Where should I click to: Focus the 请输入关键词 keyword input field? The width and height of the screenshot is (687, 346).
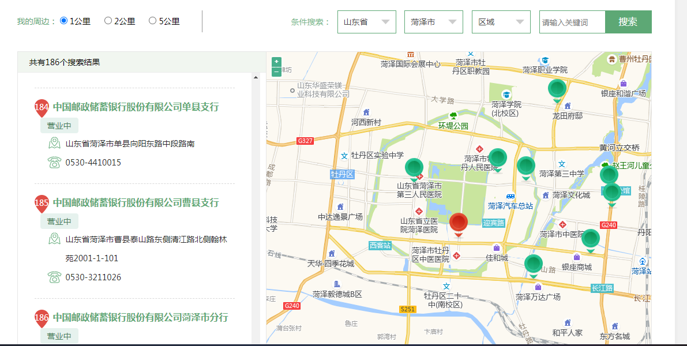tap(572, 22)
